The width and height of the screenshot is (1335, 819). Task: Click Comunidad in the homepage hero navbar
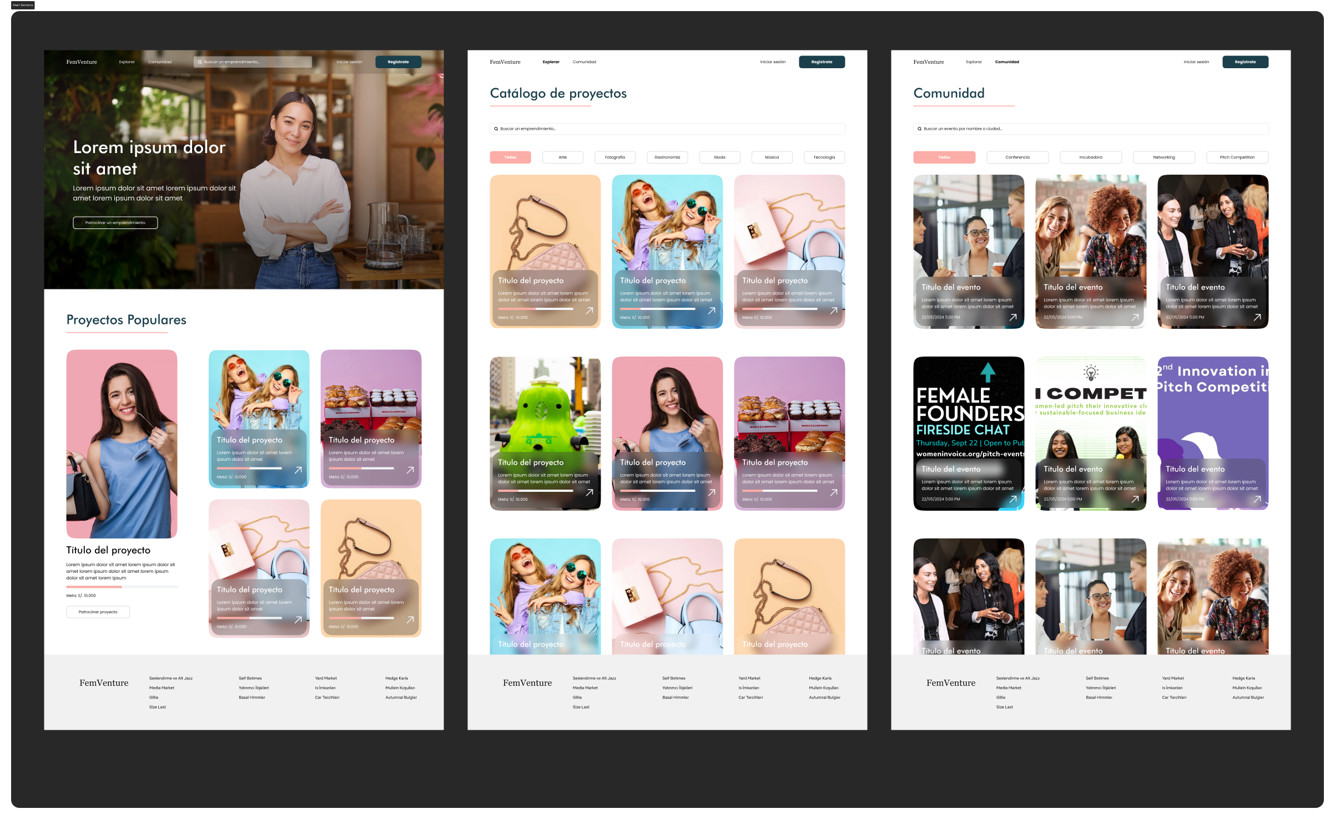pos(160,62)
